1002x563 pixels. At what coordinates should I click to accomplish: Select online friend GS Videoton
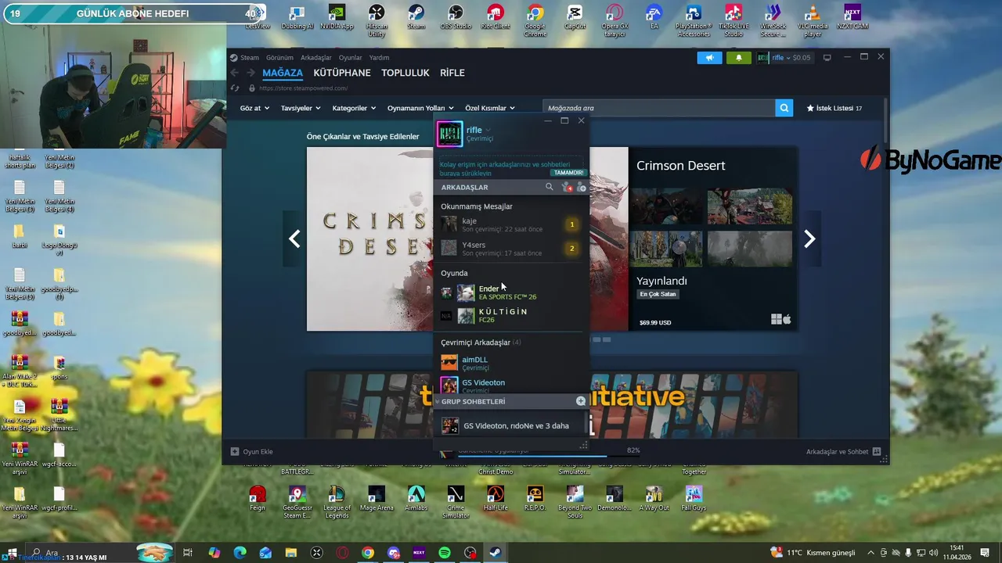point(510,385)
